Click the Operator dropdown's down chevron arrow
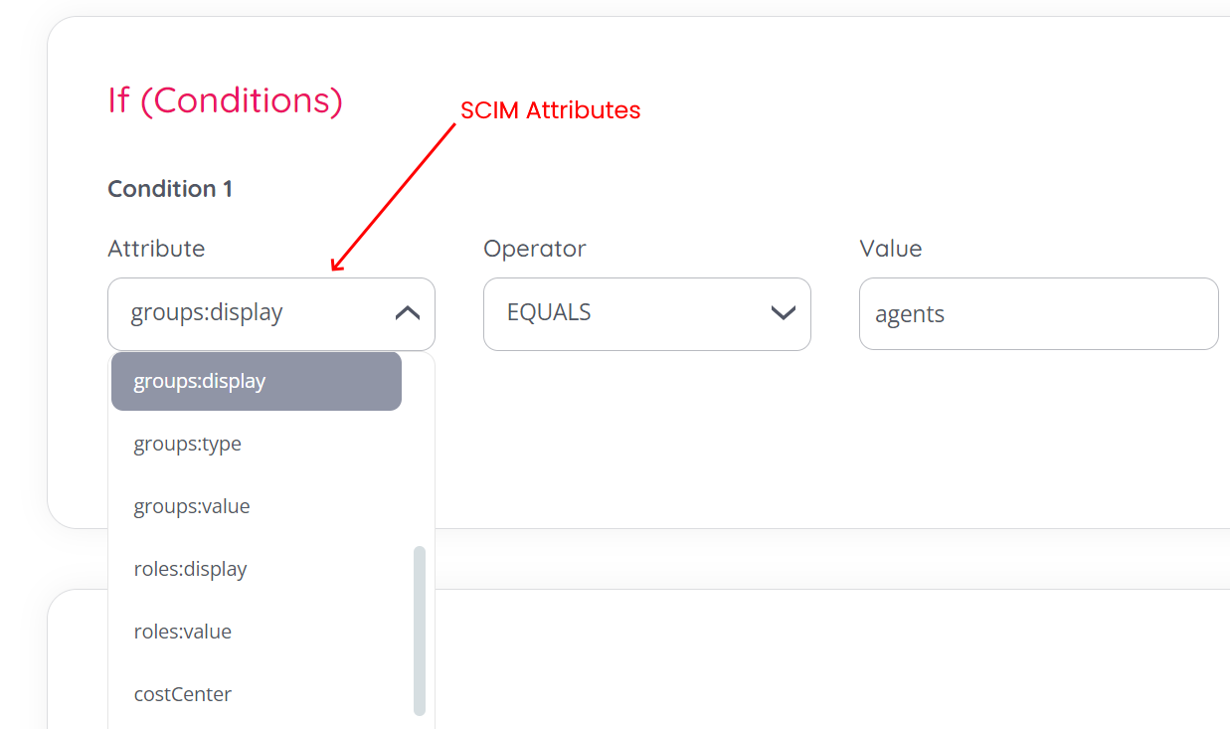The height and width of the screenshot is (729, 1230). (x=784, y=313)
